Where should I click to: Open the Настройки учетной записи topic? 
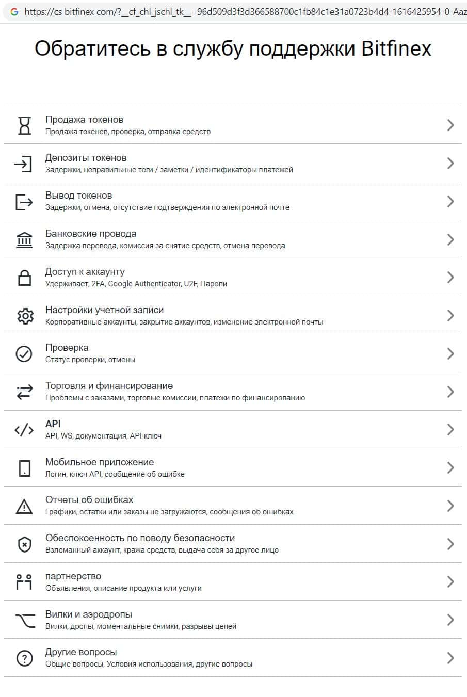(x=104, y=310)
